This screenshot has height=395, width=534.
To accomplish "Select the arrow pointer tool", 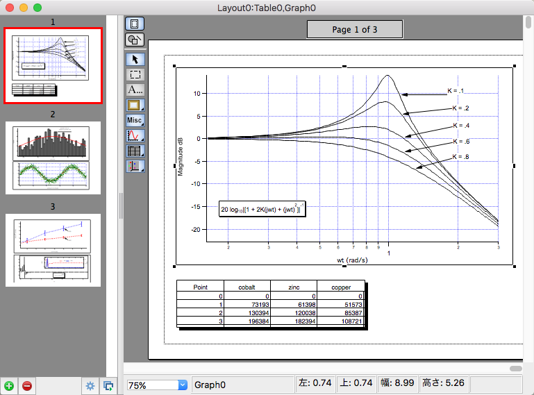I will click(135, 59).
